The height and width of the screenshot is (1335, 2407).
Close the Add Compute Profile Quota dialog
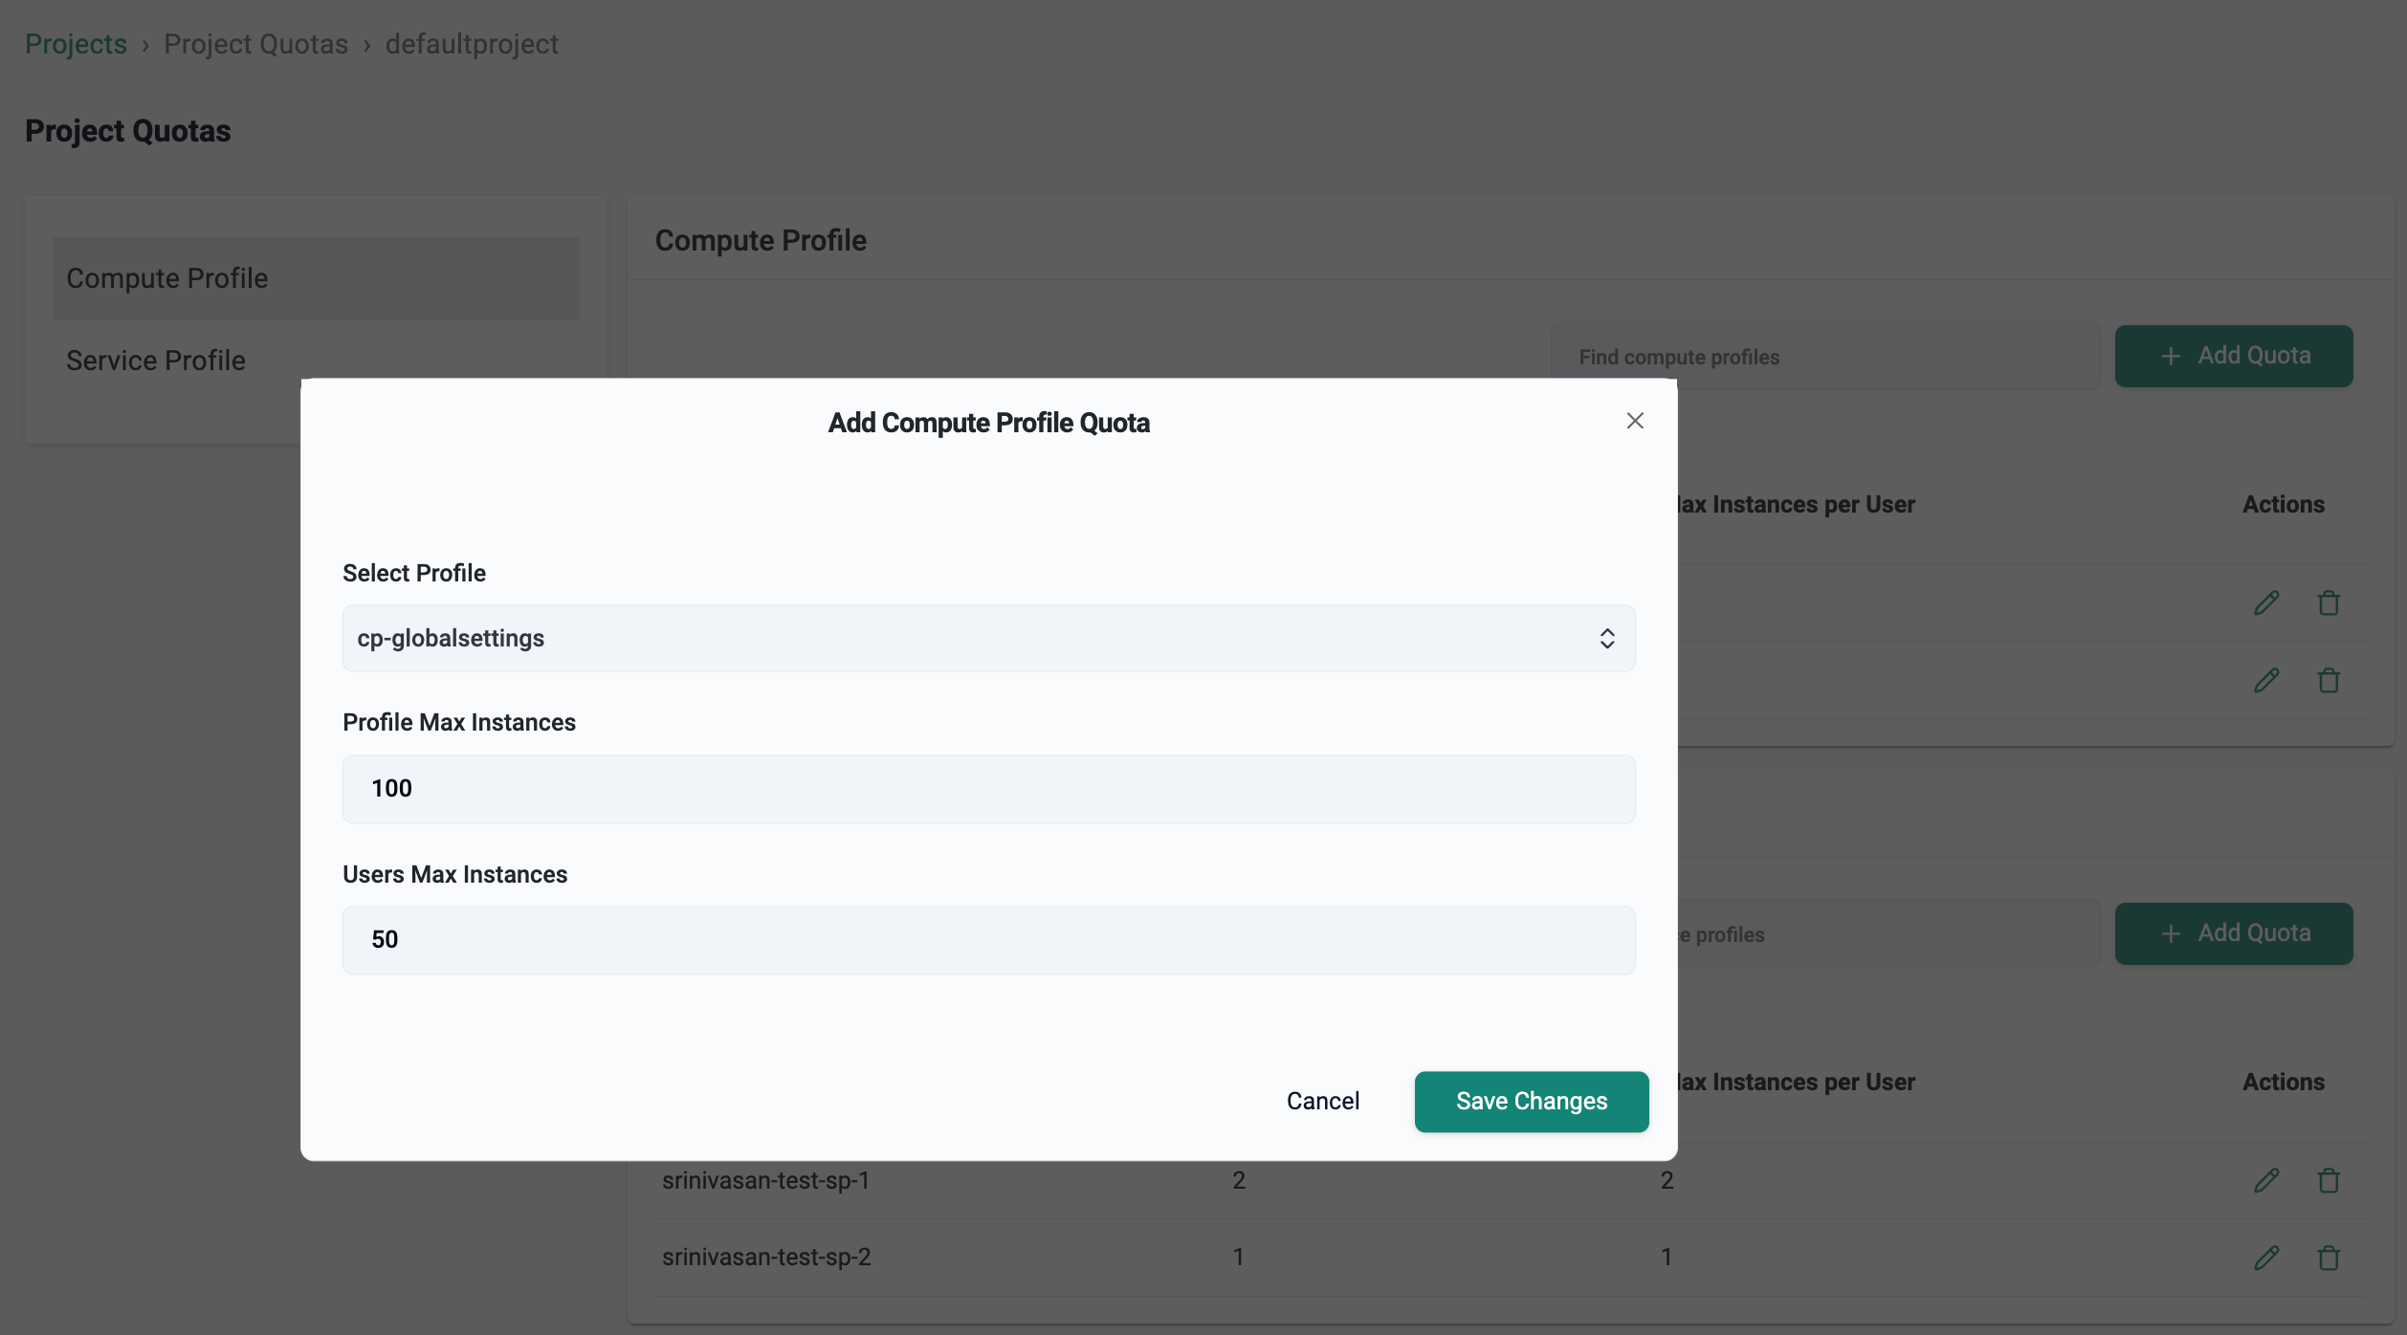pos(1634,421)
